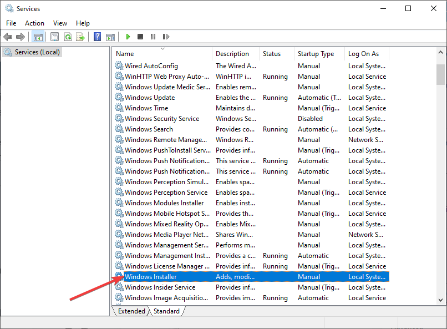This screenshot has height=329, width=447.
Task: Select Windows Mobile Hotspot Service row
Action: coord(251,214)
